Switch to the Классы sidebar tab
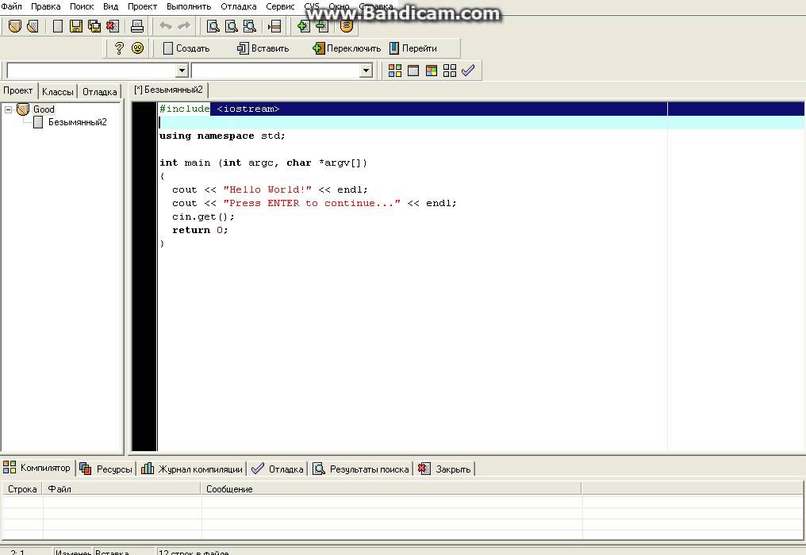The image size is (806, 555). [58, 92]
